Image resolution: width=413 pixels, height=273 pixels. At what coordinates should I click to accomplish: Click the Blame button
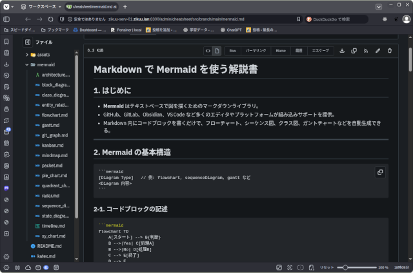point(281,50)
